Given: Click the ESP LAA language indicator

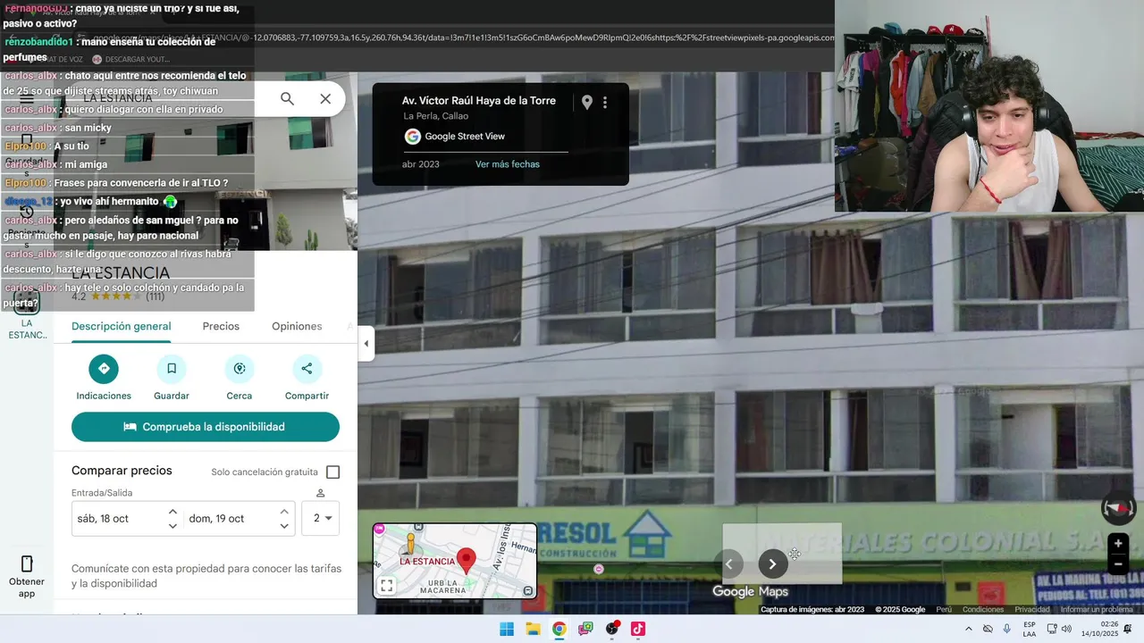Looking at the screenshot, I should click(1030, 629).
